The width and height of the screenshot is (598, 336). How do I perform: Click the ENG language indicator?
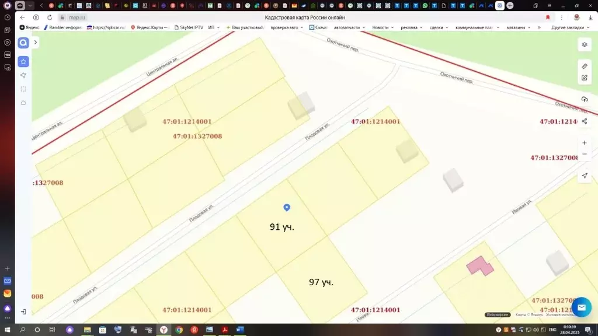(552, 330)
